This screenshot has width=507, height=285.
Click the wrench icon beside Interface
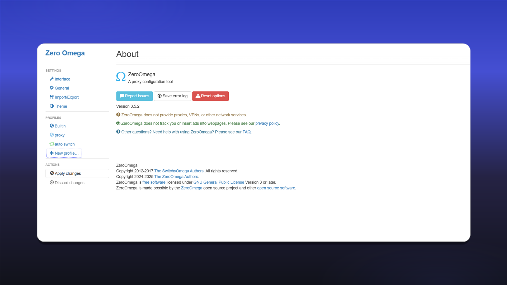52,79
